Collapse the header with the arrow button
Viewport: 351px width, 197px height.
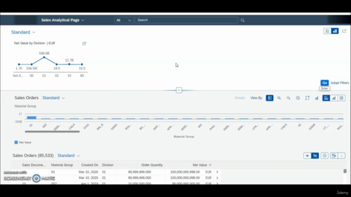click(x=179, y=90)
